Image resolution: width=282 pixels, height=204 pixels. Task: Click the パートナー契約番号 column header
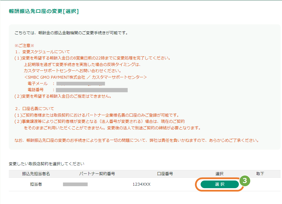click(x=97, y=174)
